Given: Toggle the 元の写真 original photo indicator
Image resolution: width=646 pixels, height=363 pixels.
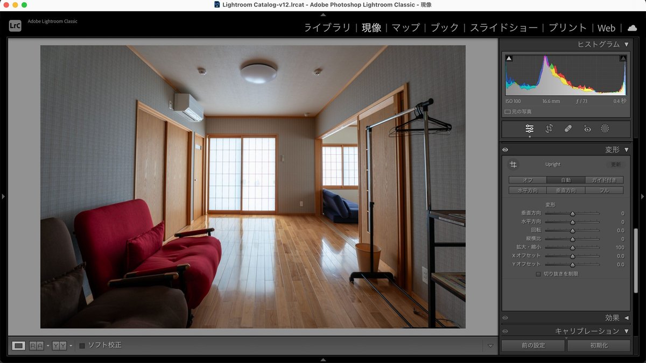Looking at the screenshot, I should click(x=518, y=112).
